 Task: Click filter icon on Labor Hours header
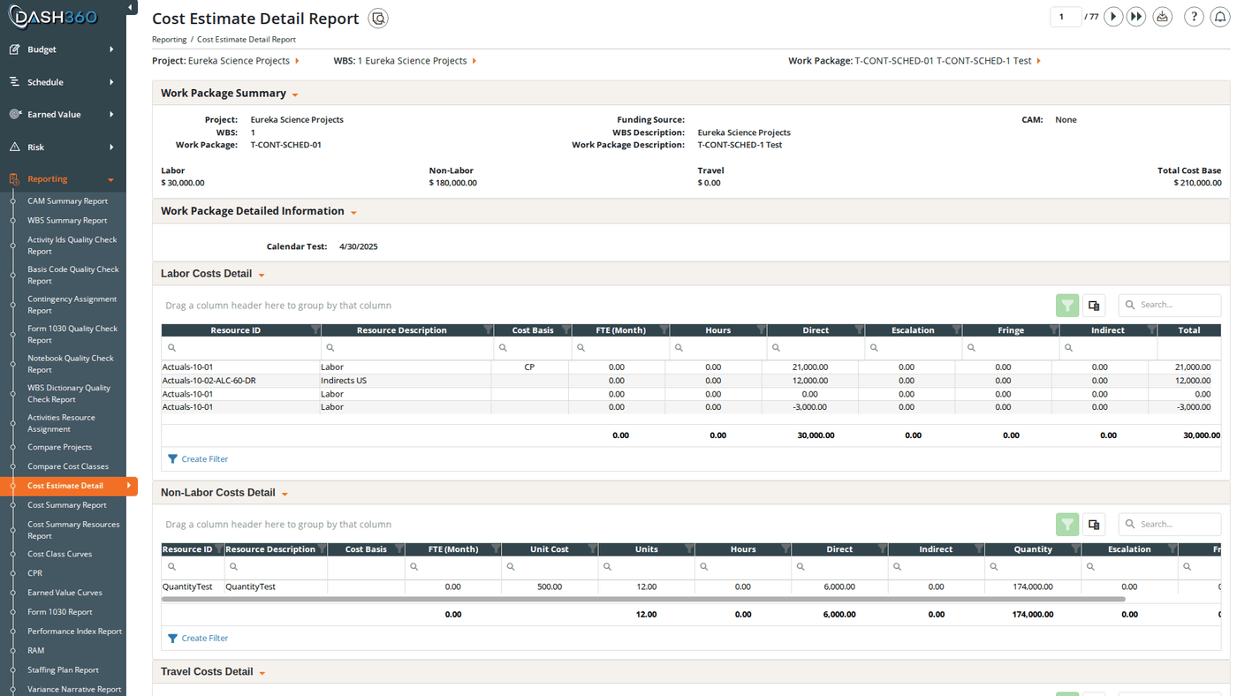click(761, 330)
